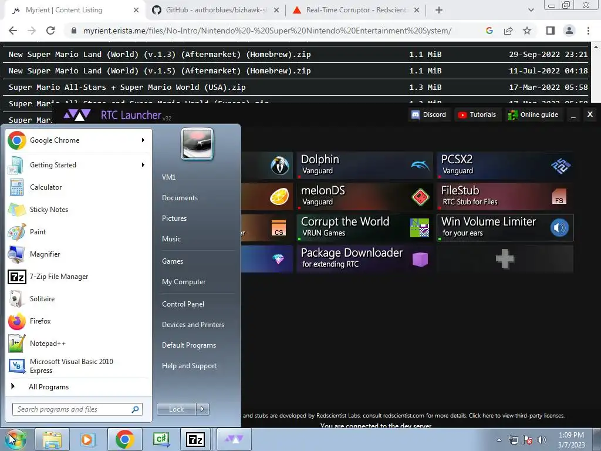Launch 7-Zip File Manager in Start menu

tap(77, 277)
